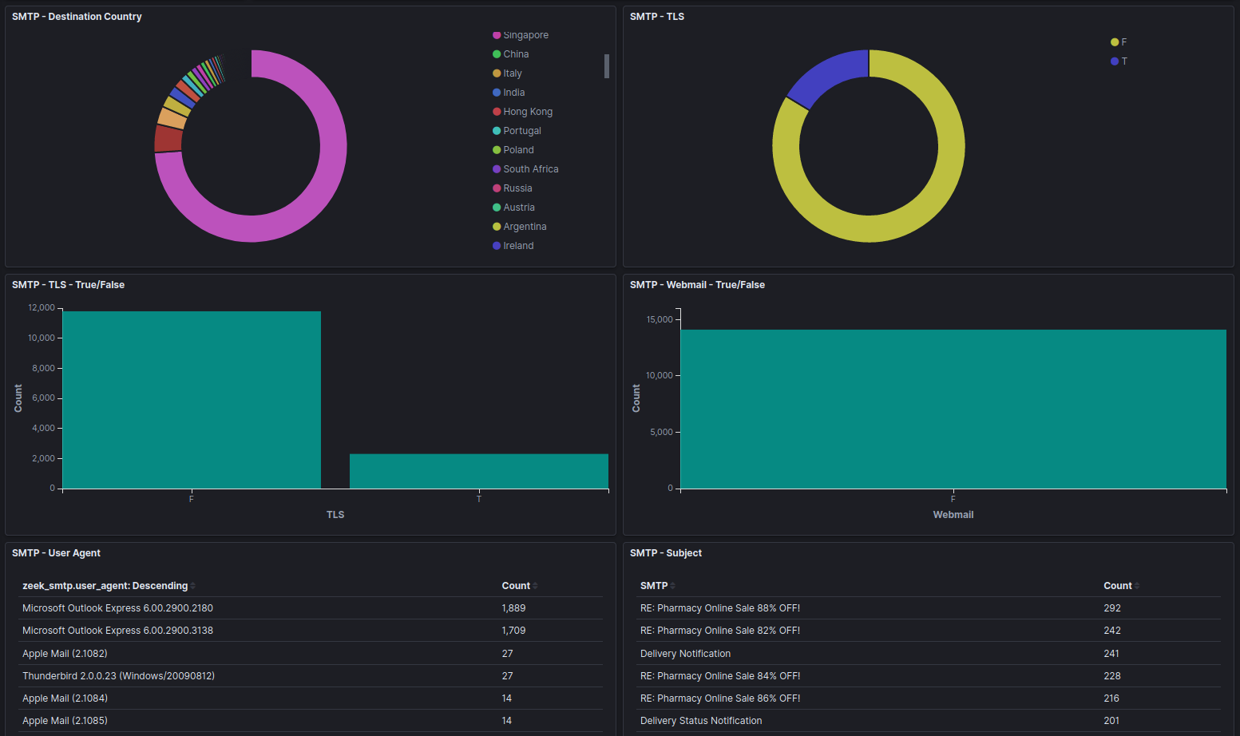Viewport: 1240px width, 736px height.
Task: Sort the User Agent table by Count
Action: 533,585
